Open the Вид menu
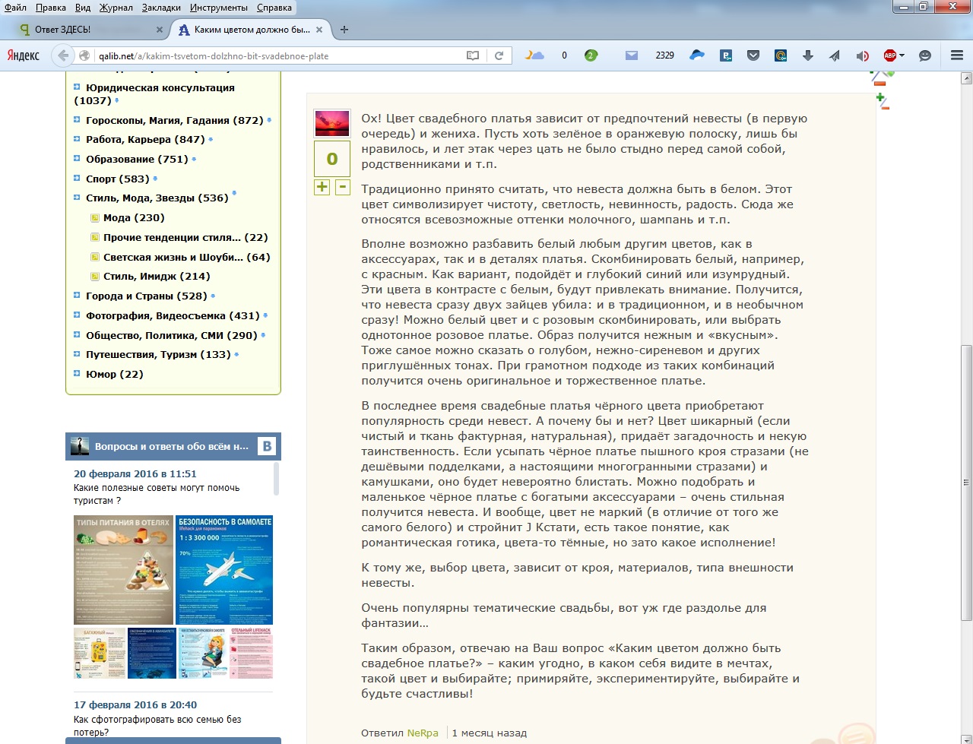 83,8
